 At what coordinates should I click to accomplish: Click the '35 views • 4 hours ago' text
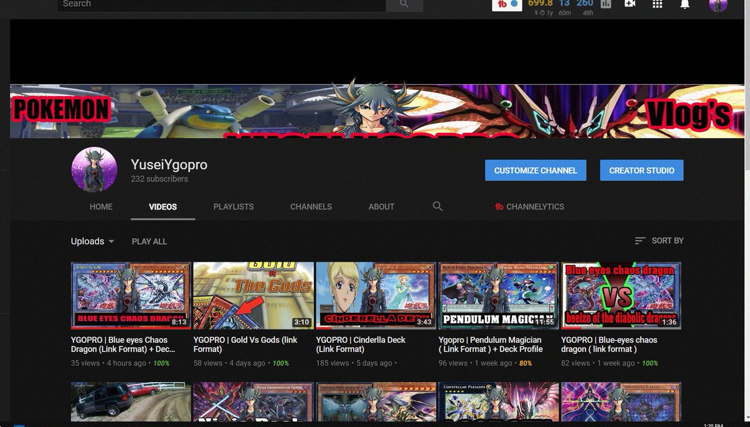point(109,363)
